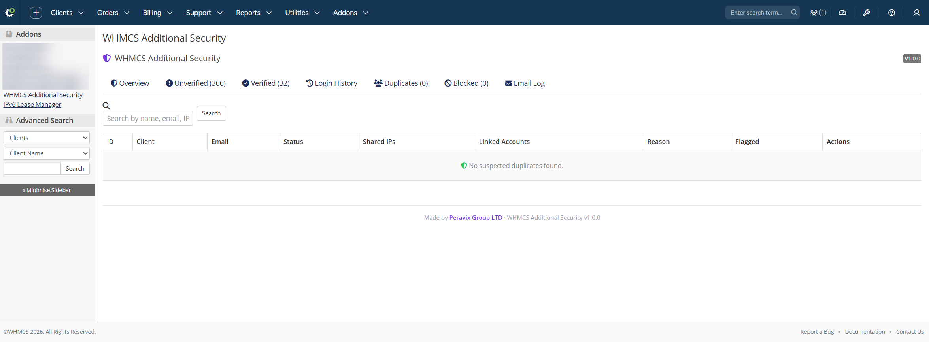Open the quick add plus button
This screenshot has height=342, width=929.
click(36, 13)
